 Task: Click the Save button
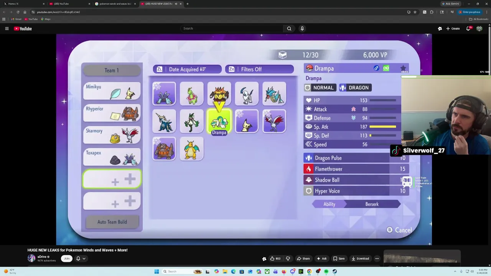pyautogui.click(x=339, y=259)
